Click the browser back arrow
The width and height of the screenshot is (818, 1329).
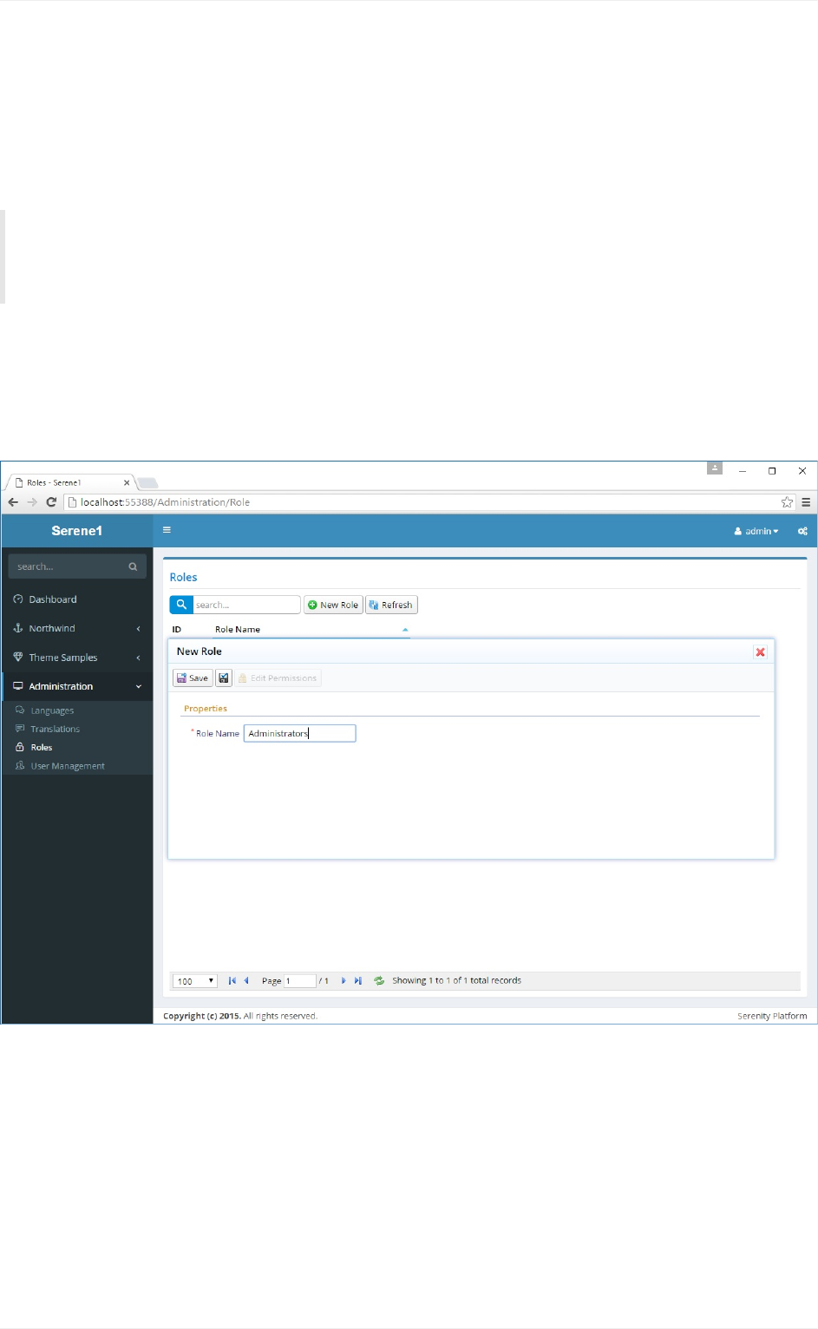pos(13,502)
